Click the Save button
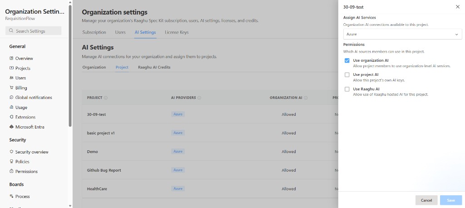The image size is (465, 208). (451, 200)
